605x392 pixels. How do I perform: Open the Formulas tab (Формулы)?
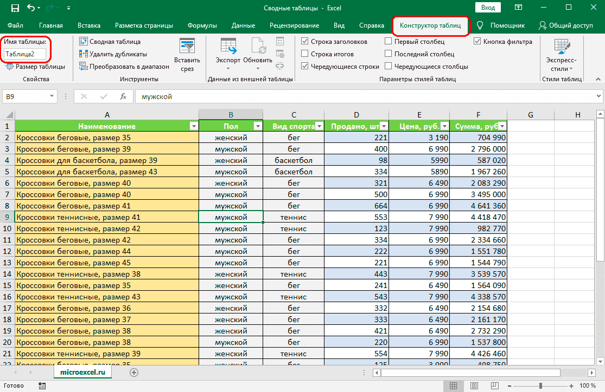[202, 25]
